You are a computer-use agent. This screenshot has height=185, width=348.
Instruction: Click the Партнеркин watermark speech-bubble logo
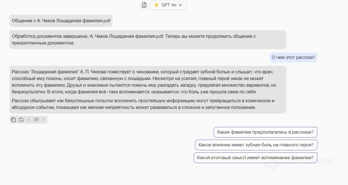pyautogui.click(x=272, y=164)
